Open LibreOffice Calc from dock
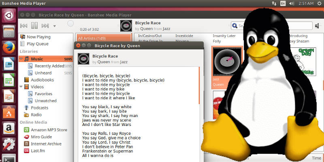 pyautogui.click(x=9, y=80)
